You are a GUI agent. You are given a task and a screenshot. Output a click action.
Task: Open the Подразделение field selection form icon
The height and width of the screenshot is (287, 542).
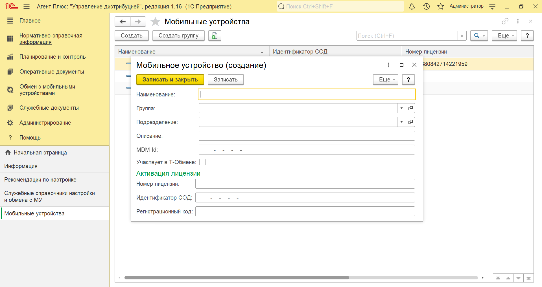(x=410, y=122)
